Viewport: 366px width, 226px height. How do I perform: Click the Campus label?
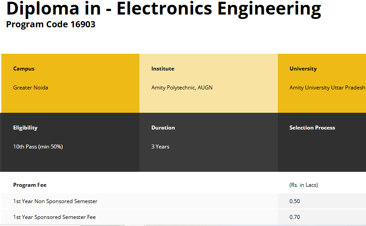(x=24, y=69)
